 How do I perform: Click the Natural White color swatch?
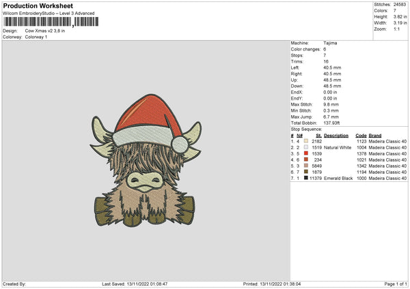306,147
